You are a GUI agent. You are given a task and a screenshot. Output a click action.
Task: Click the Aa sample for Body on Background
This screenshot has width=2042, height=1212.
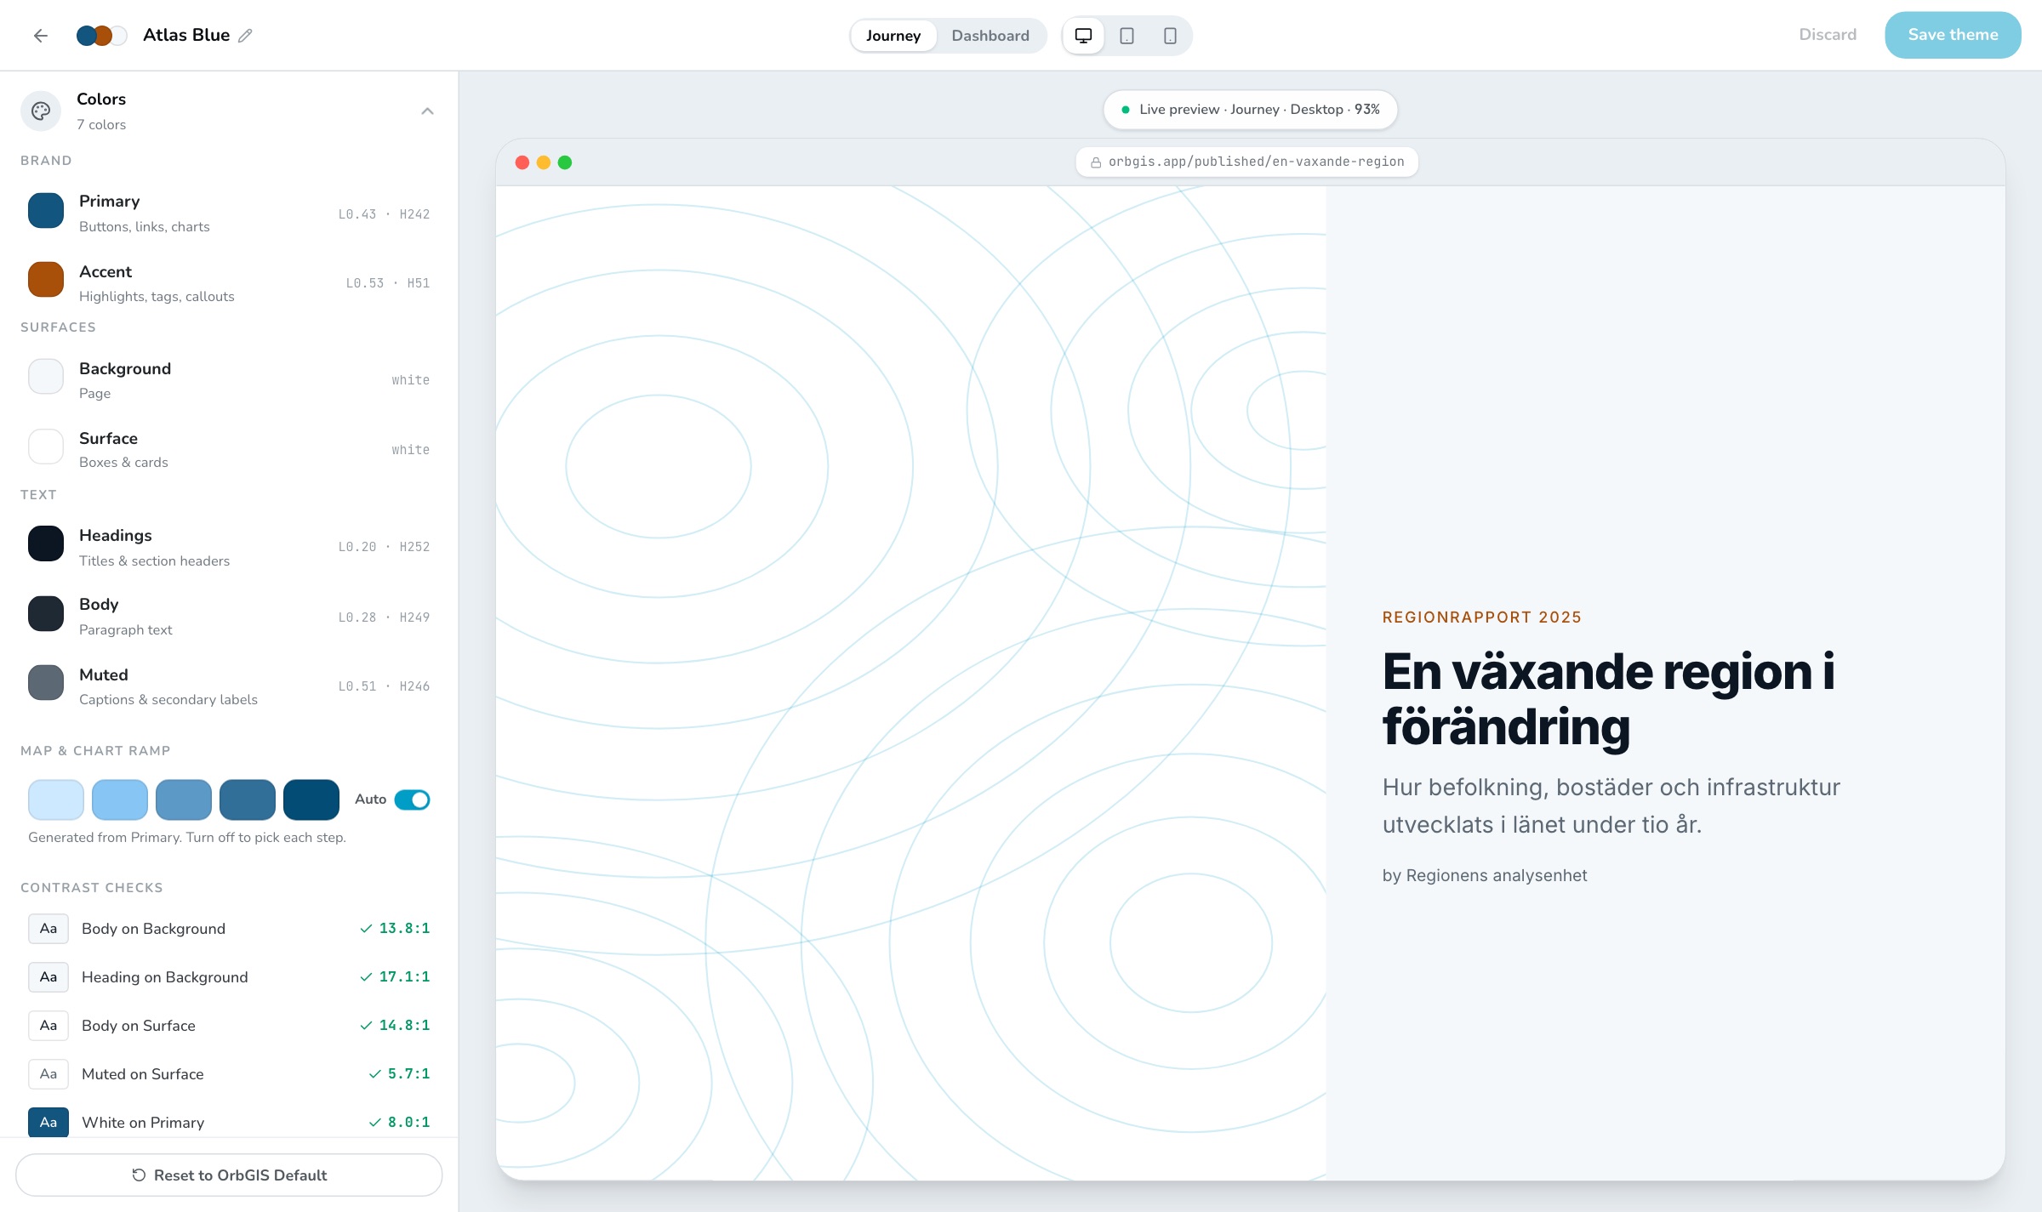pyautogui.click(x=48, y=929)
